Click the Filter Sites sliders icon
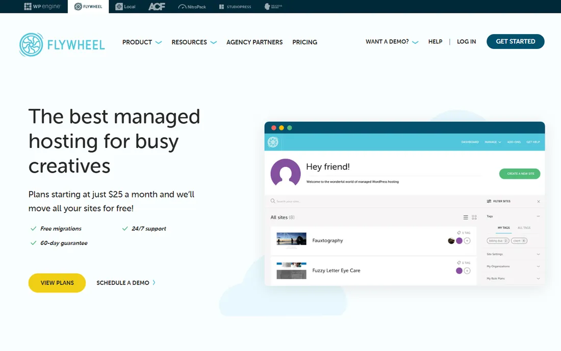This screenshot has height=351, width=561. coord(489,201)
